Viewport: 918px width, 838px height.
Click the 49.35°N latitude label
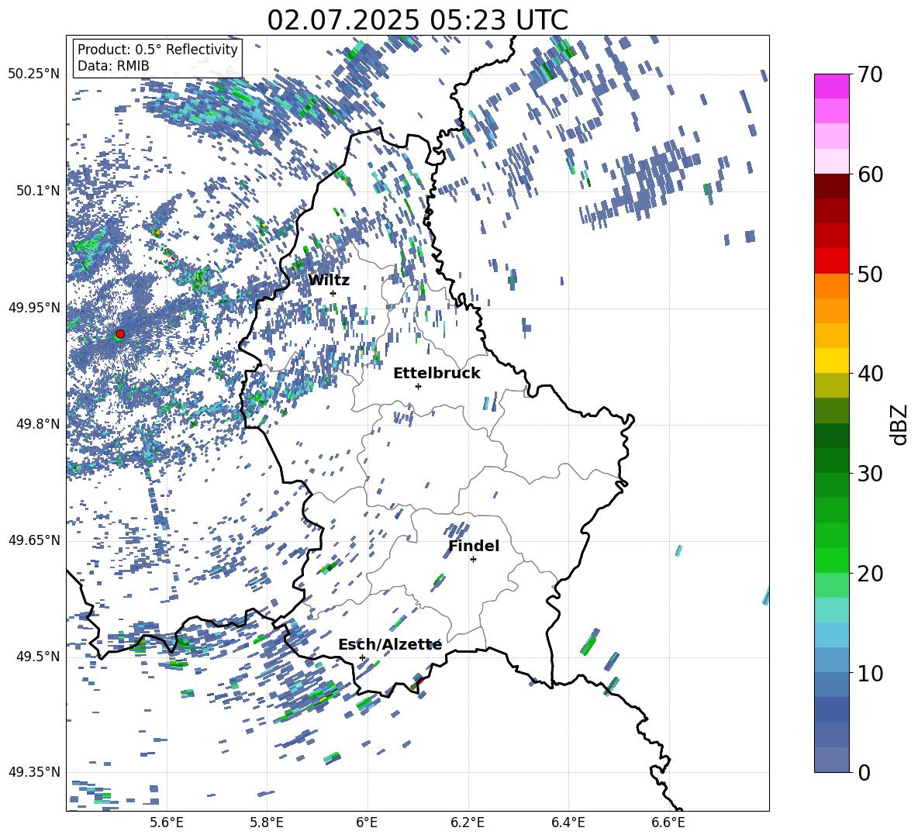34,772
